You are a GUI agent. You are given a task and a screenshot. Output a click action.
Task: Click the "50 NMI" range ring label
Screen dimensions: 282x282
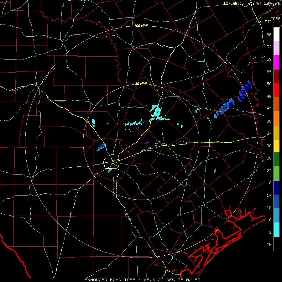(x=141, y=84)
